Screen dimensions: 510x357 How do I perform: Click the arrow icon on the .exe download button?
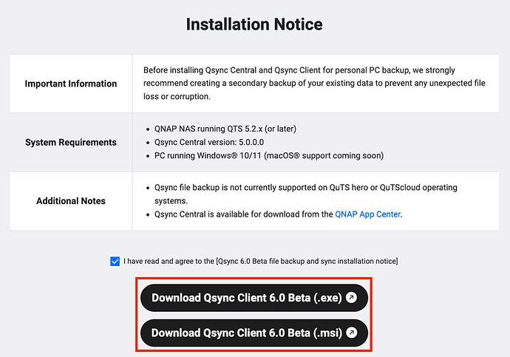pos(352,298)
